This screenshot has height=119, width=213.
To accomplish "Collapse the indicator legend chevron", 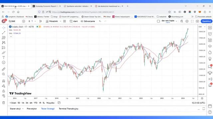I will [11, 37].
